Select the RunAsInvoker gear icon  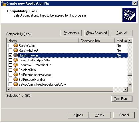pyautogui.click(x=16, y=55)
